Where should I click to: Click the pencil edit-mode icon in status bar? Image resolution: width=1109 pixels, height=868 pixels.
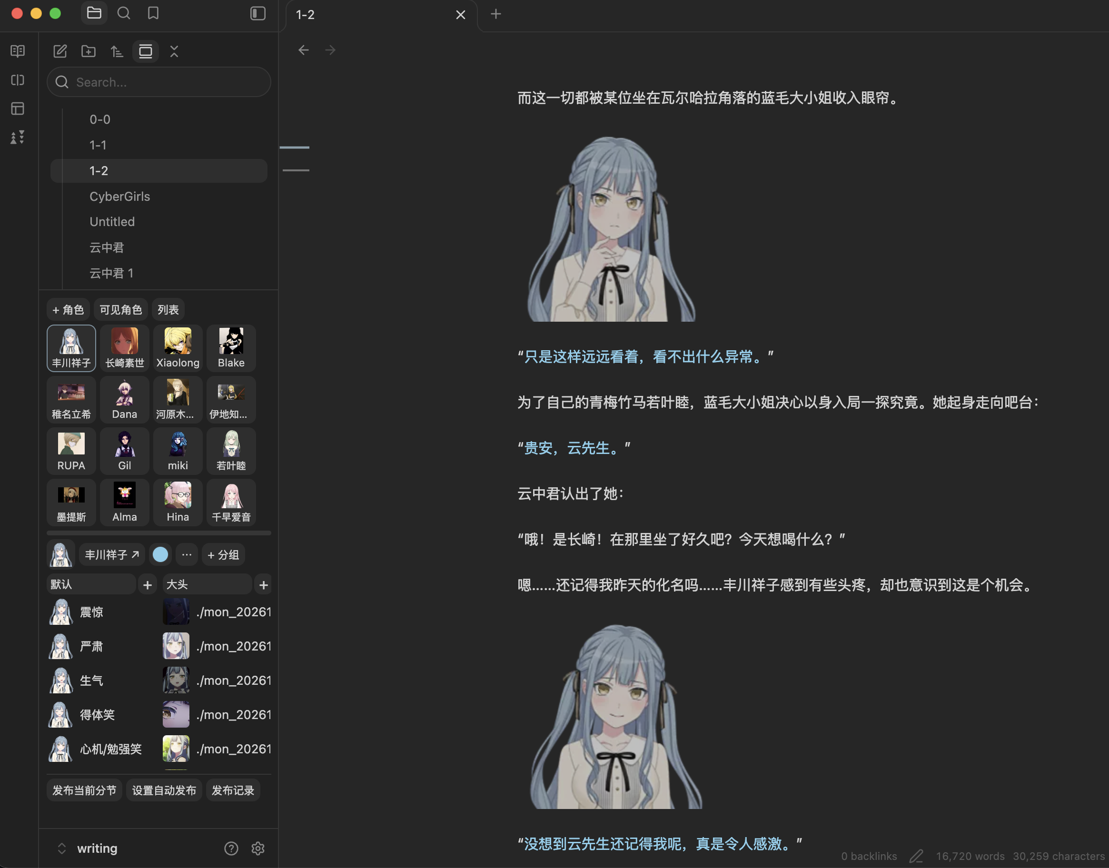pos(916,856)
